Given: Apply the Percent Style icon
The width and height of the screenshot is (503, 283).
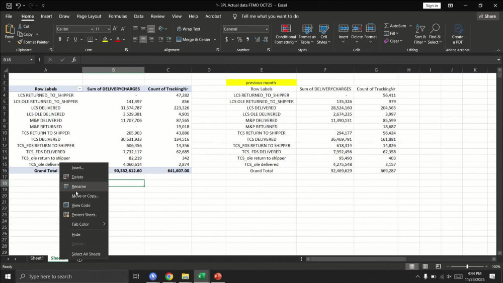Looking at the screenshot, I should [239, 39].
